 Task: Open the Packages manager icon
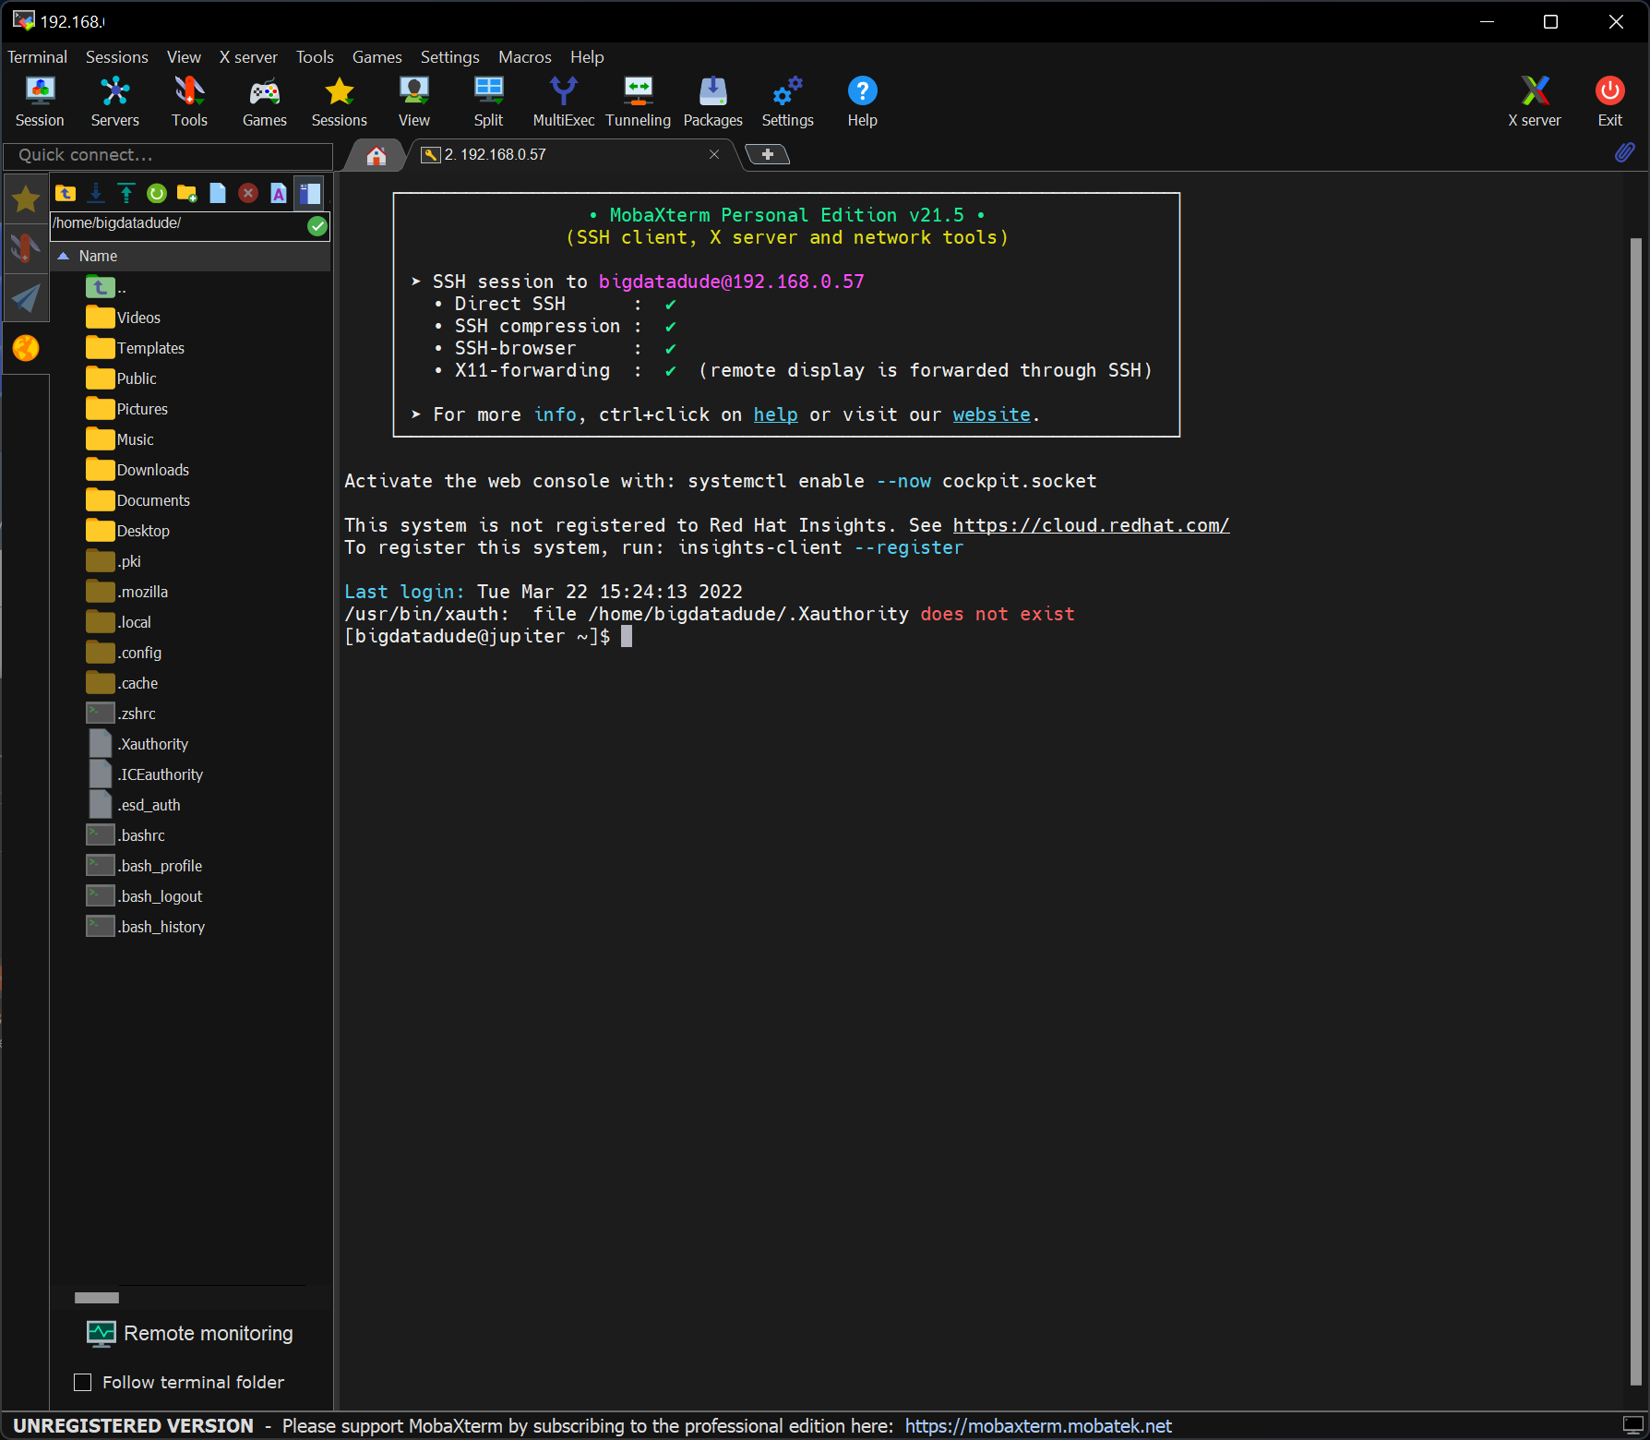pyautogui.click(x=712, y=102)
